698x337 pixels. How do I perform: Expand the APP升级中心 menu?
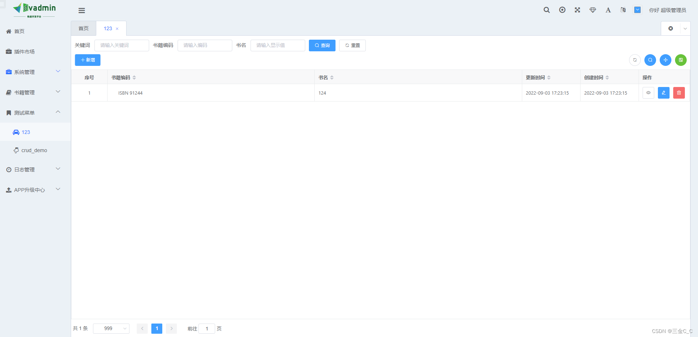click(x=35, y=190)
